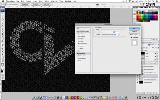Toggle the Preview checkbox
The width and height of the screenshot is (160, 100).
[x=131, y=37]
